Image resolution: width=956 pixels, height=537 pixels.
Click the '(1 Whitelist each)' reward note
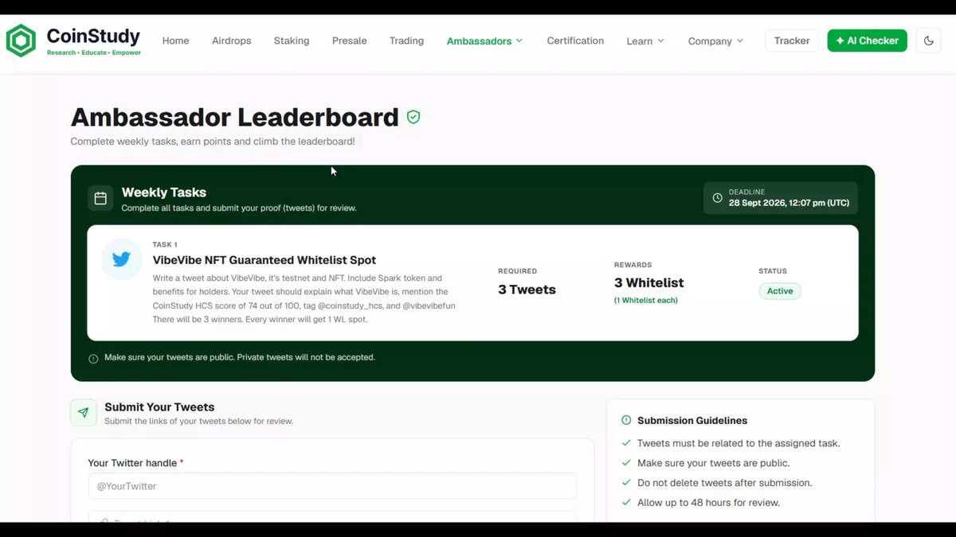click(x=646, y=300)
